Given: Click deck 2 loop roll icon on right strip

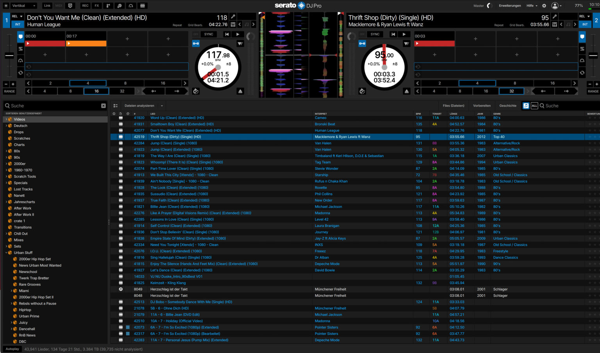Looking at the screenshot, I should [x=582, y=73].
